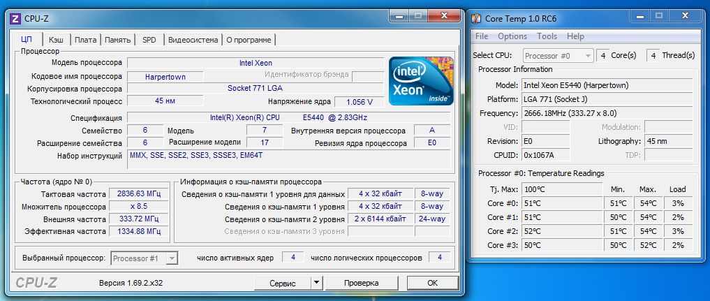Minimize the CPU-Z window
710x301 pixels.
point(399,16)
